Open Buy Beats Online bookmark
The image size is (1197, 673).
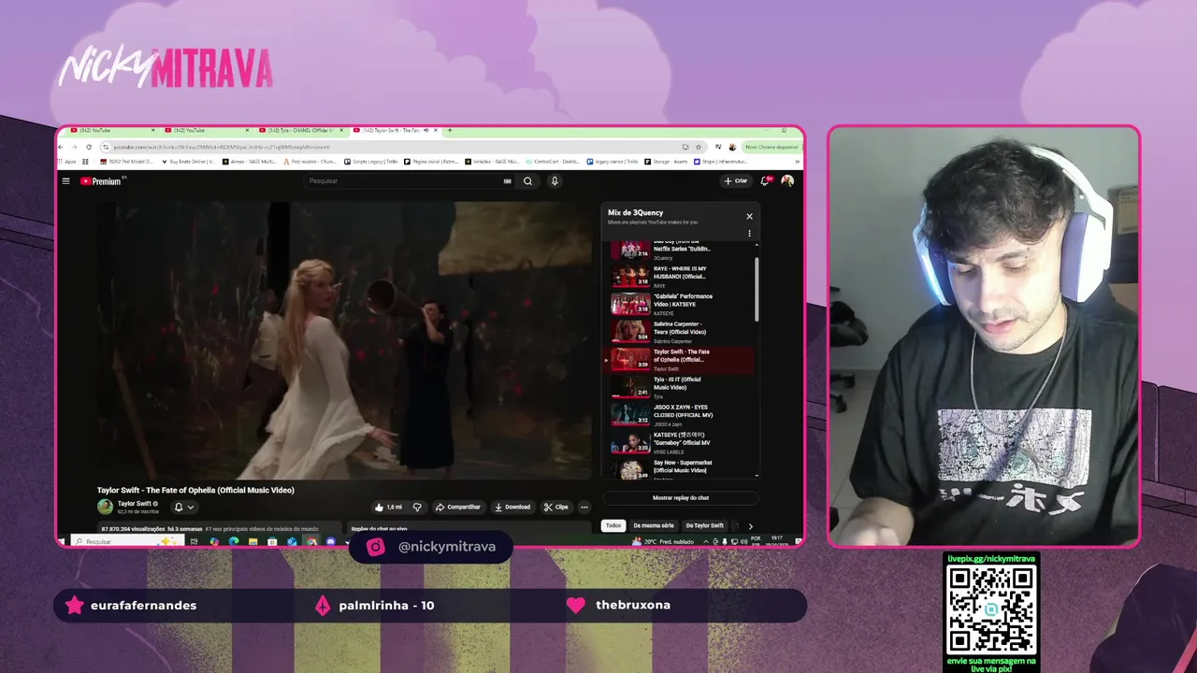(190, 162)
